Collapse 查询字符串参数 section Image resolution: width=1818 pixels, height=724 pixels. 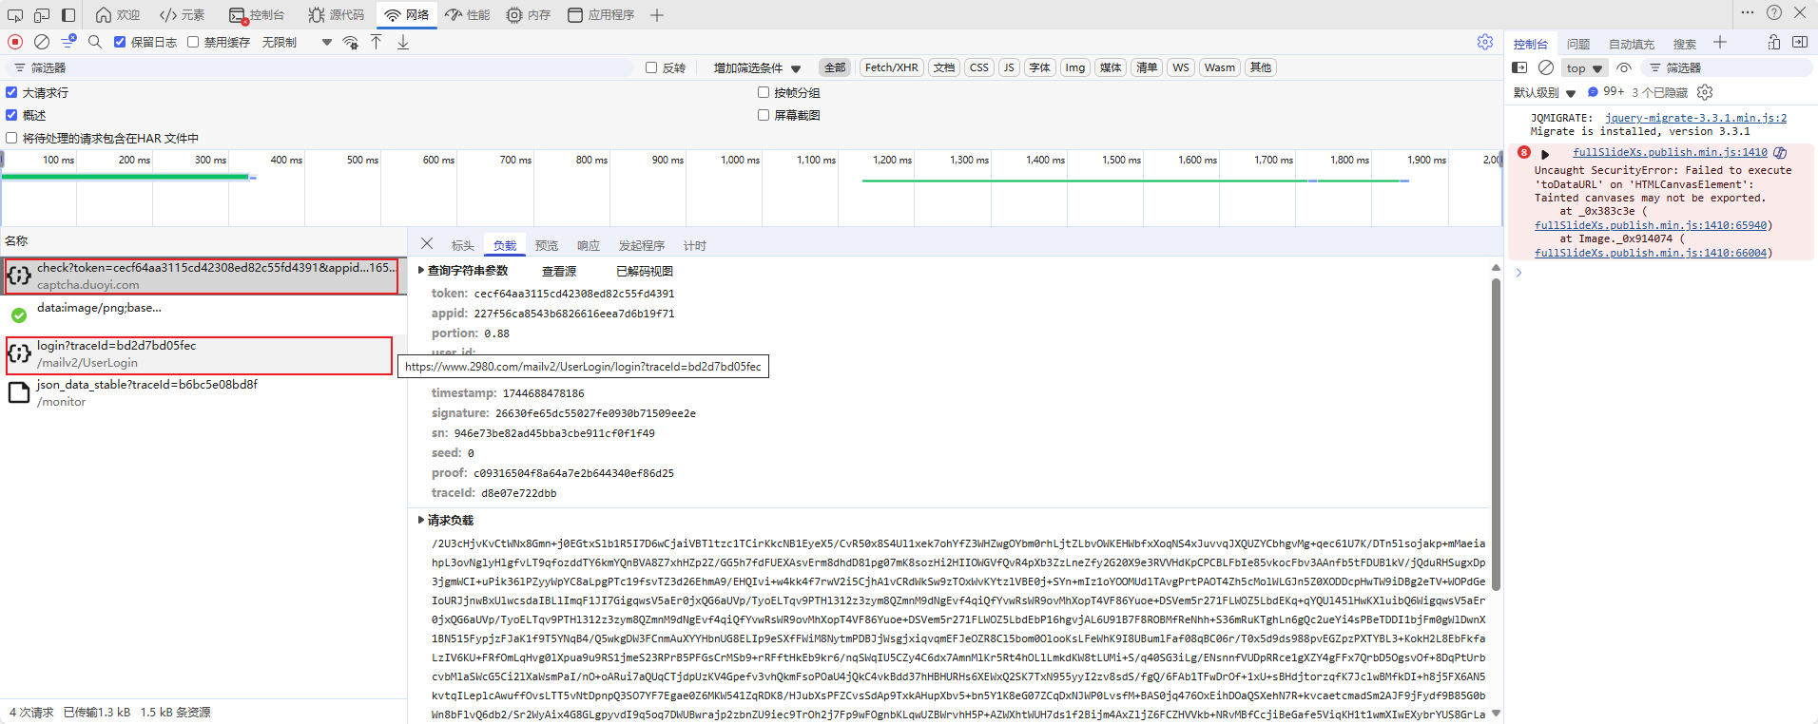coord(421,271)
